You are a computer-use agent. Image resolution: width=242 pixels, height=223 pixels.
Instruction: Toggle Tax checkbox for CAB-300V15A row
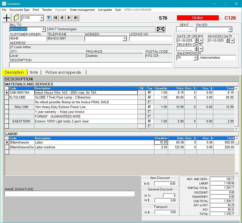point(149,93)
